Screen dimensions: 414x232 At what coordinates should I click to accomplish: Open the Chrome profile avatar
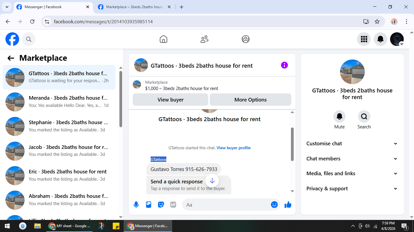click(394, 21)
